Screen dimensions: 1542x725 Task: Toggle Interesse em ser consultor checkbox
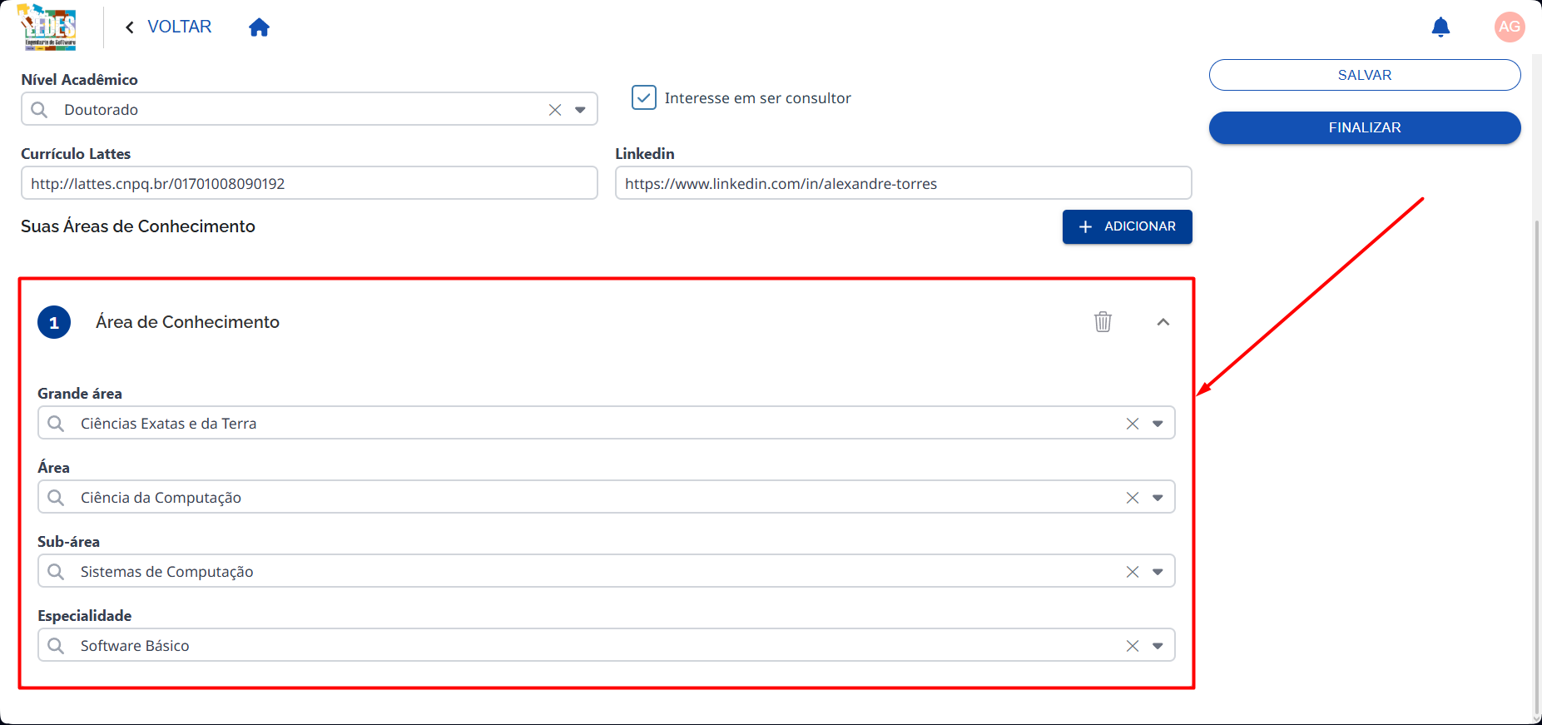coord(644,97)
